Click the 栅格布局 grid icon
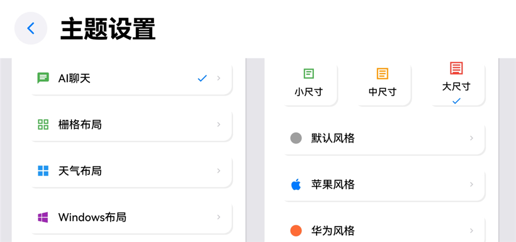516x242 pixels. [43, 125]
